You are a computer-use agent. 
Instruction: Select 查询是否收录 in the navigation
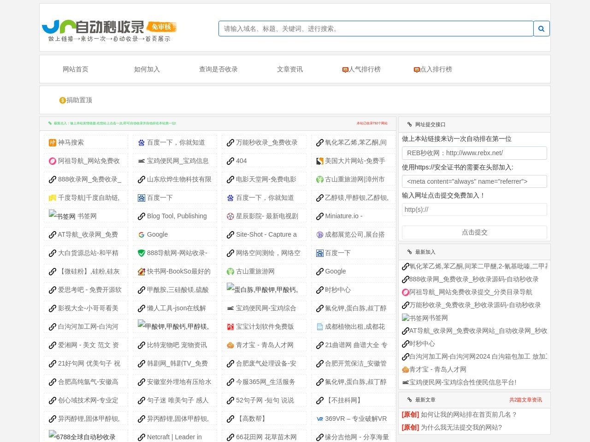pyautogui.click(x=218, y=70)
